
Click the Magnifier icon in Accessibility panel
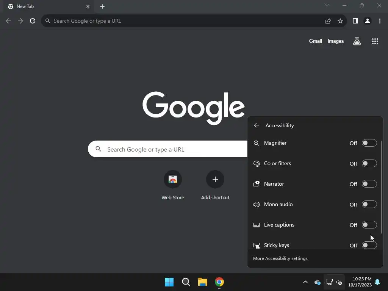click(257, 143)
